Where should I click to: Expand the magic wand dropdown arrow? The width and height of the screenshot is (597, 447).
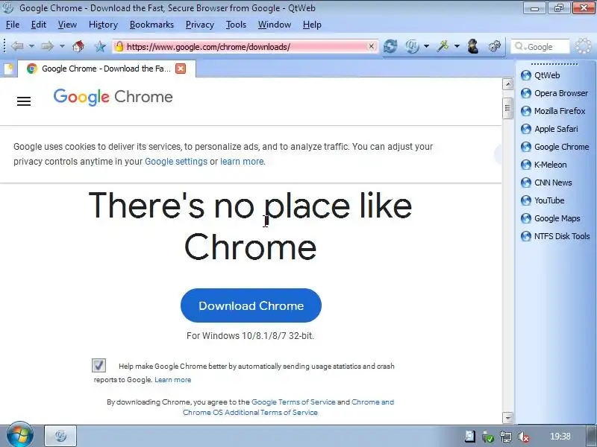click(457, 46)
